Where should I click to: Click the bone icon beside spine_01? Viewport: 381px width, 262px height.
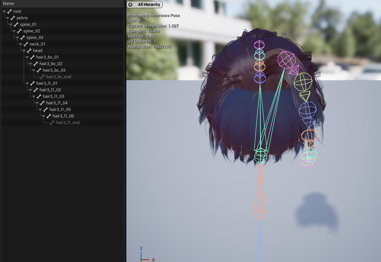pyautogui.click(x=16, y=25)
